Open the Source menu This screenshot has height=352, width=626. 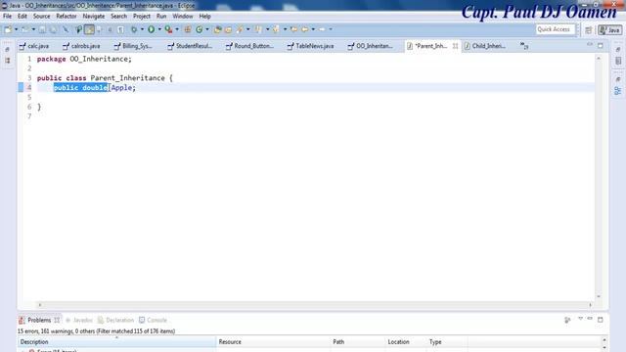click(x=41, y=17)
